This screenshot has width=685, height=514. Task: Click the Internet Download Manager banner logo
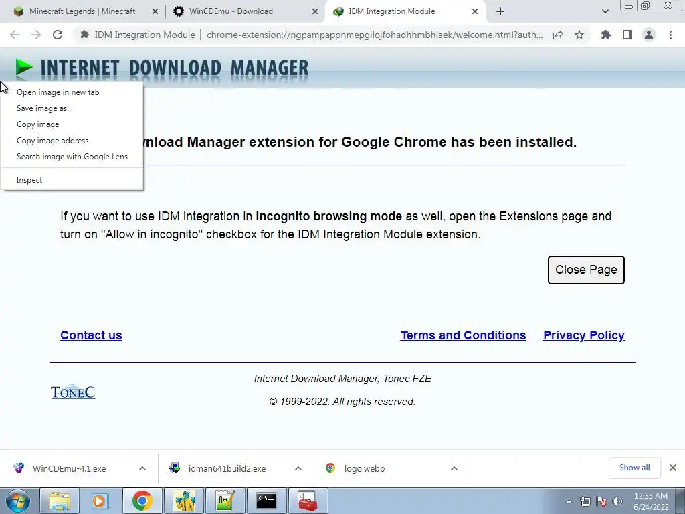point(162,69)
